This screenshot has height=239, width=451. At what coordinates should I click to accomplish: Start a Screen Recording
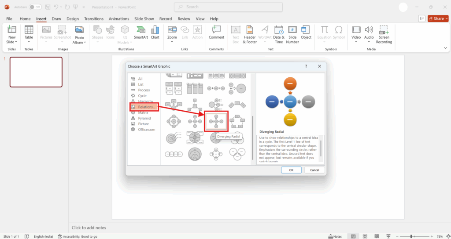click(384, 34)
